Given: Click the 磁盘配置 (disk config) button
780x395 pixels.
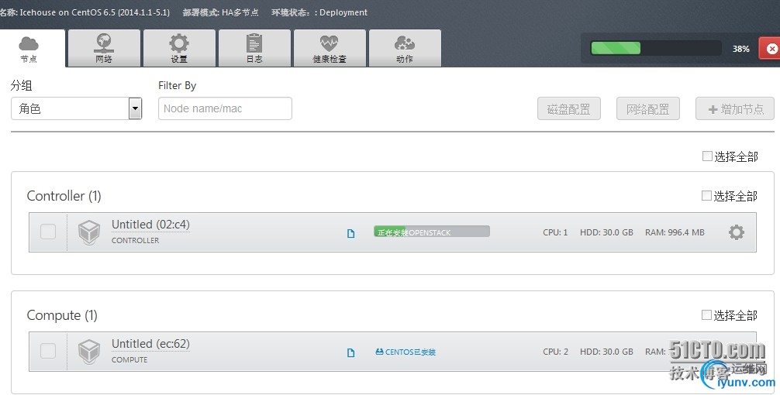Looking at the screenshot, I should pyautogui.click(x=568, y=108).
